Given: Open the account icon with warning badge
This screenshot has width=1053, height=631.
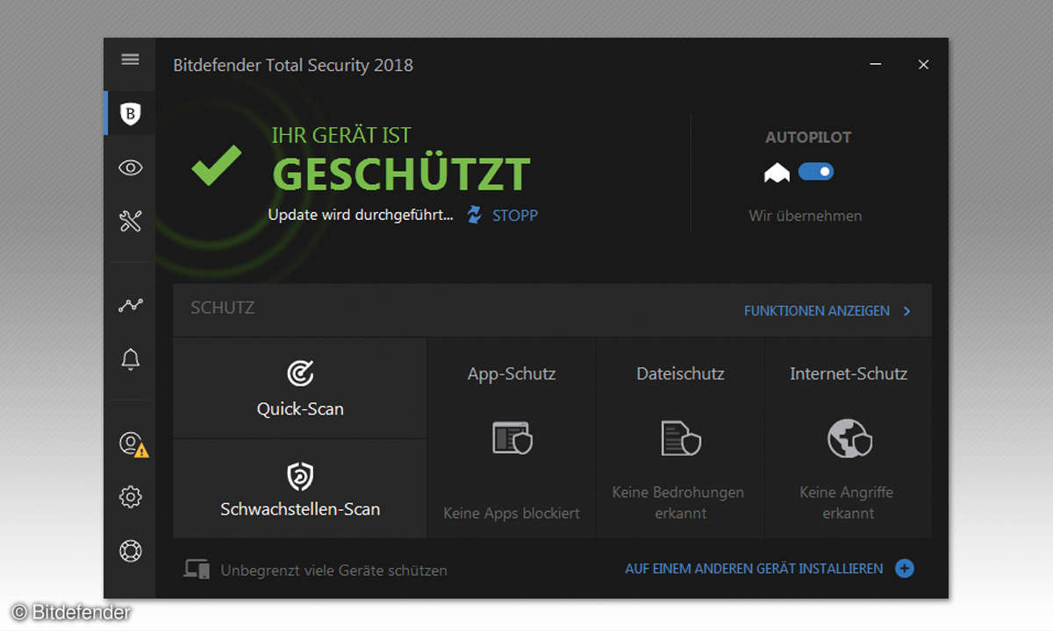Looking at the screenshot, I should [132, 443].
